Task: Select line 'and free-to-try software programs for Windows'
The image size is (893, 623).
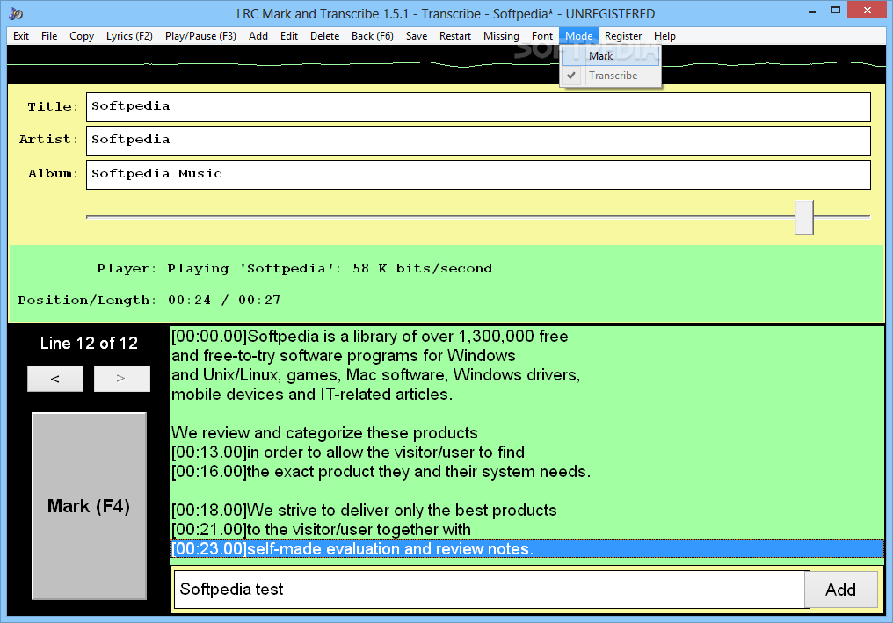Action: [526, 355]
